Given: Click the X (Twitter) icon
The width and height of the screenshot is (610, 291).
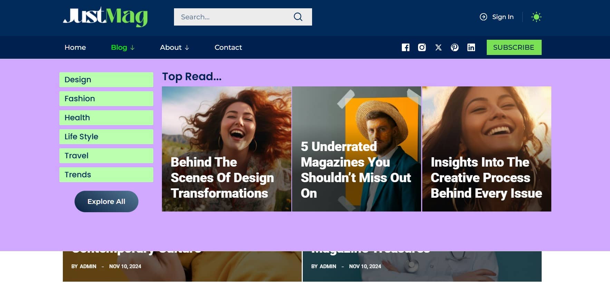Looking at the screenshot, I should 438,47.
